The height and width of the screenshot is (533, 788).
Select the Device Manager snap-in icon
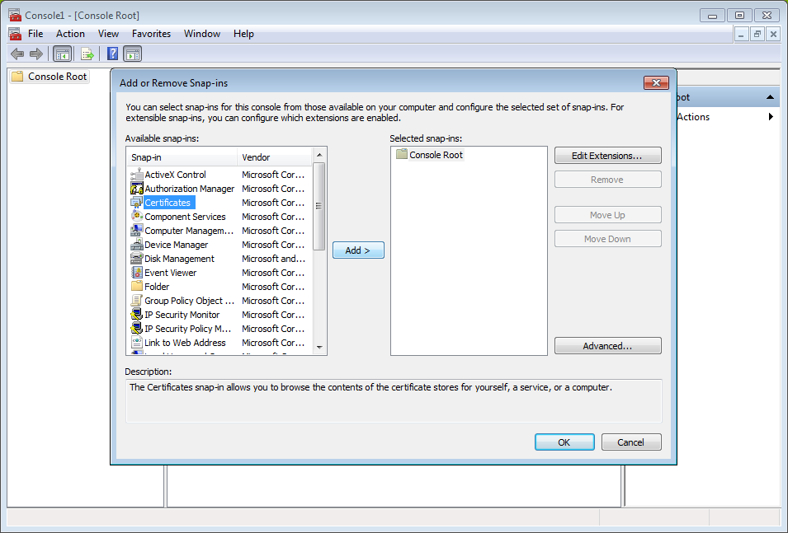coord(137,245)
